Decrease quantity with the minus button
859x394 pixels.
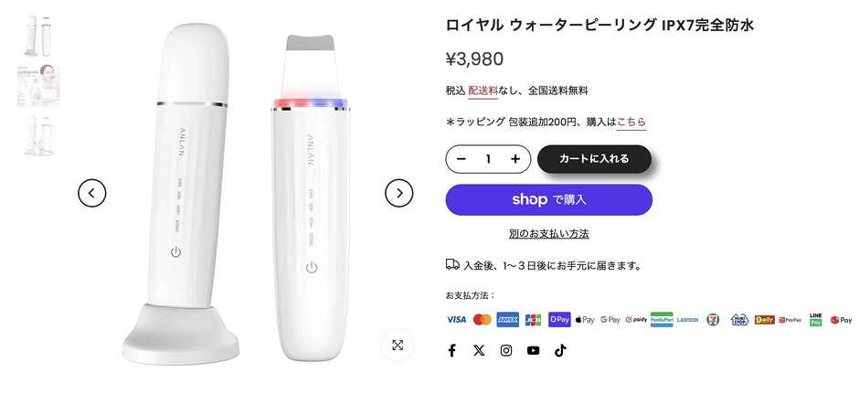pos(461,159)
